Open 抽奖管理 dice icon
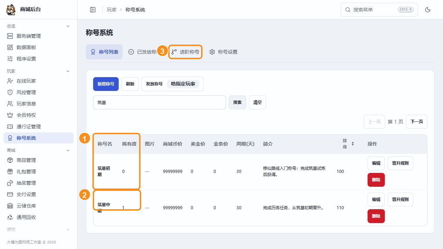The image size is (443, 249). [x=10, y=183]
